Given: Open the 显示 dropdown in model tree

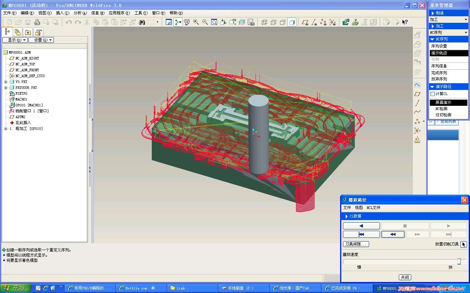Looking at the screenshot, I should click(x=15, y=40).
